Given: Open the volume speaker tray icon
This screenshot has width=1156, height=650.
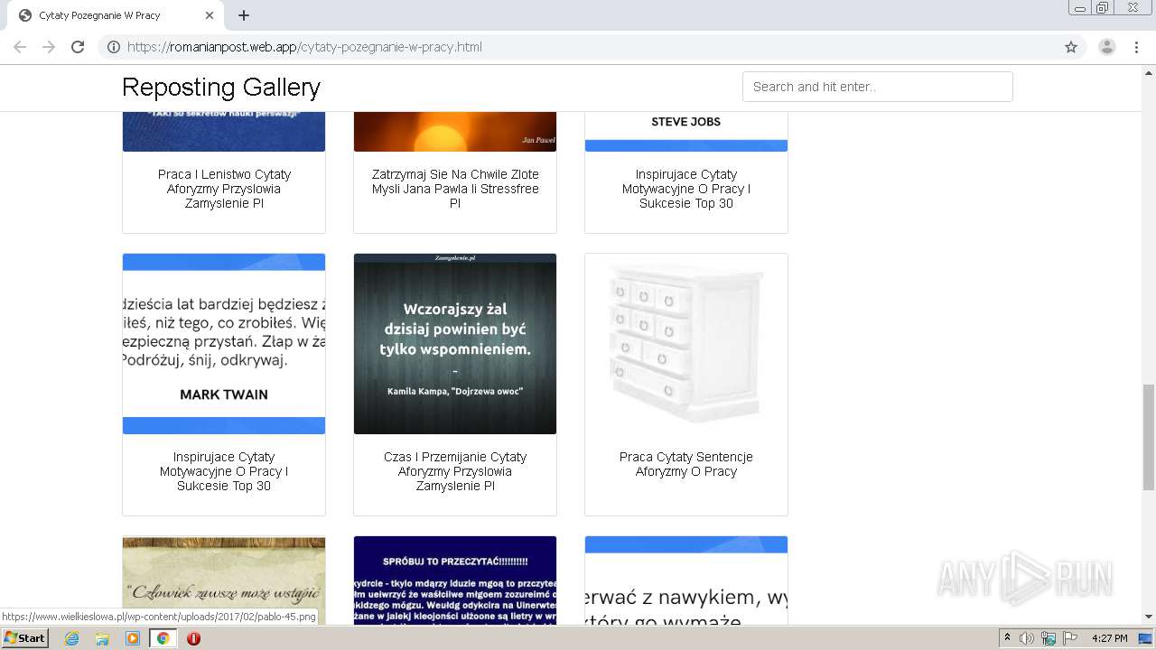Looking at the screenshot, I should click(x=1027, y=638).
